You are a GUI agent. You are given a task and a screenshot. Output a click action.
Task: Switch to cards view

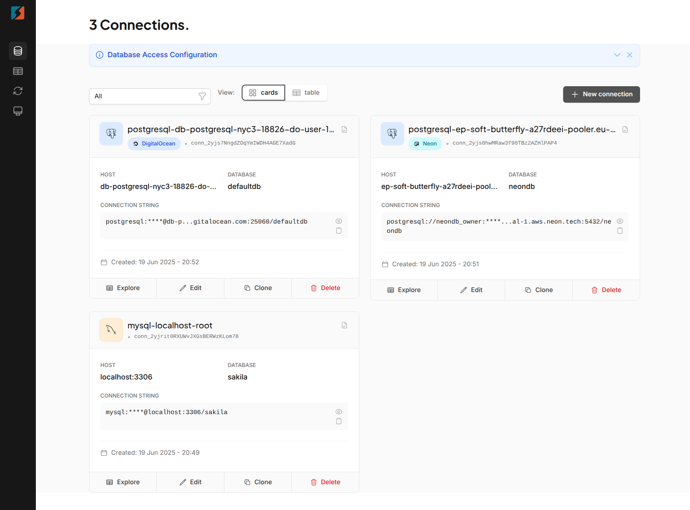[263, 93]
